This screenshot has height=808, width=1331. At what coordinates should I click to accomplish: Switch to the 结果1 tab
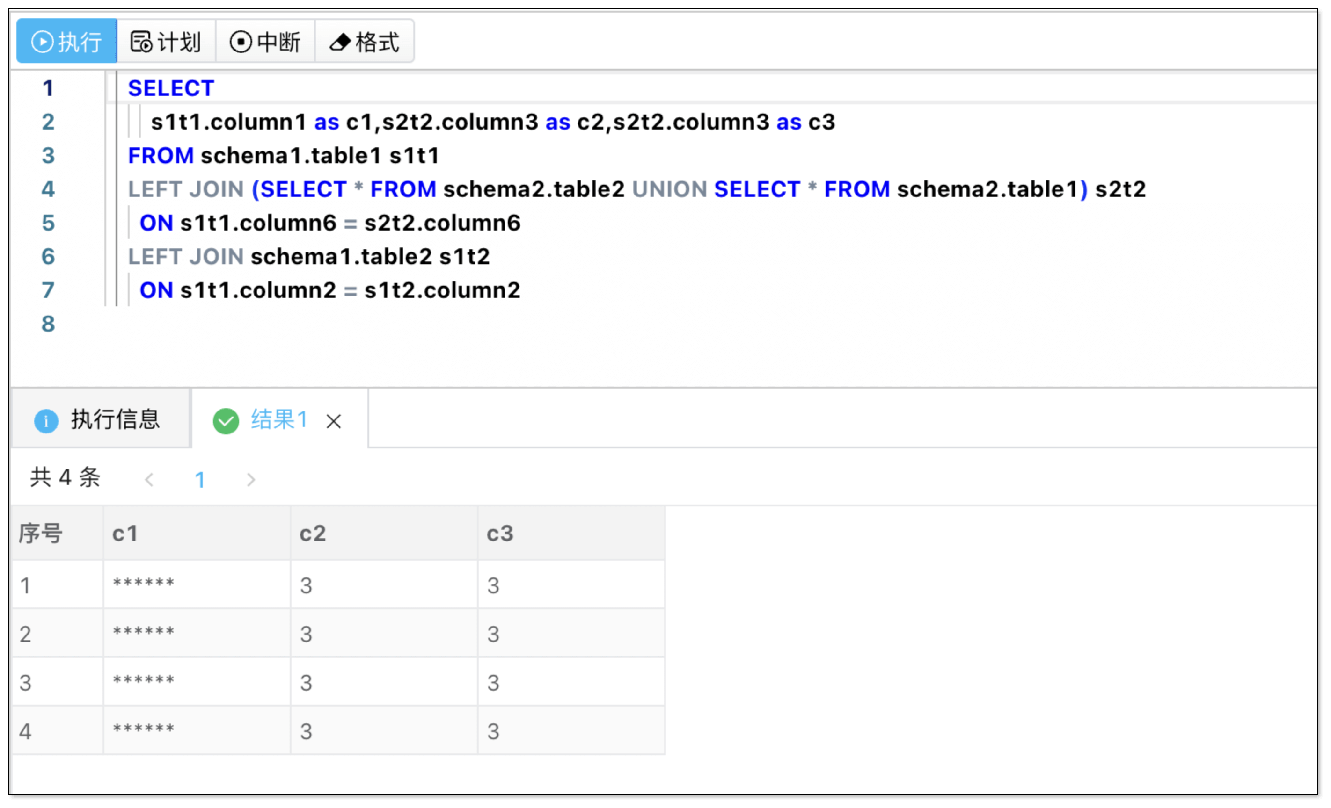pyautogui.click(x=279, y=419)
